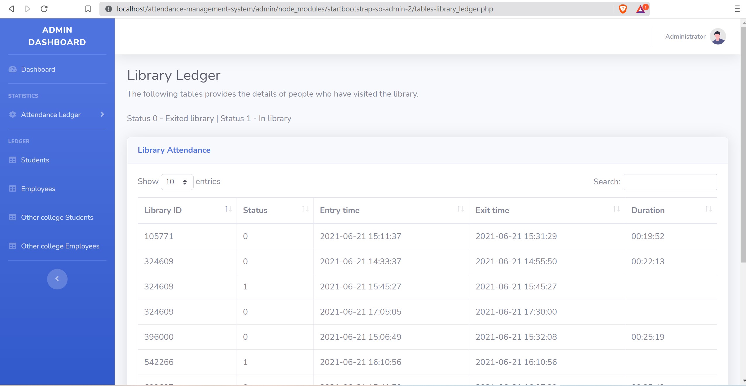Image resolution: width=746 pixels, height=386 pixels.
Task: Open the Library Attendance link
Action: (x=174, y=150)
